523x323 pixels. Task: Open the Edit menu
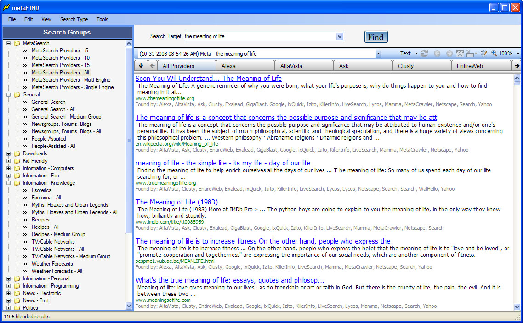pyautogui.click(x=28, y=19)
